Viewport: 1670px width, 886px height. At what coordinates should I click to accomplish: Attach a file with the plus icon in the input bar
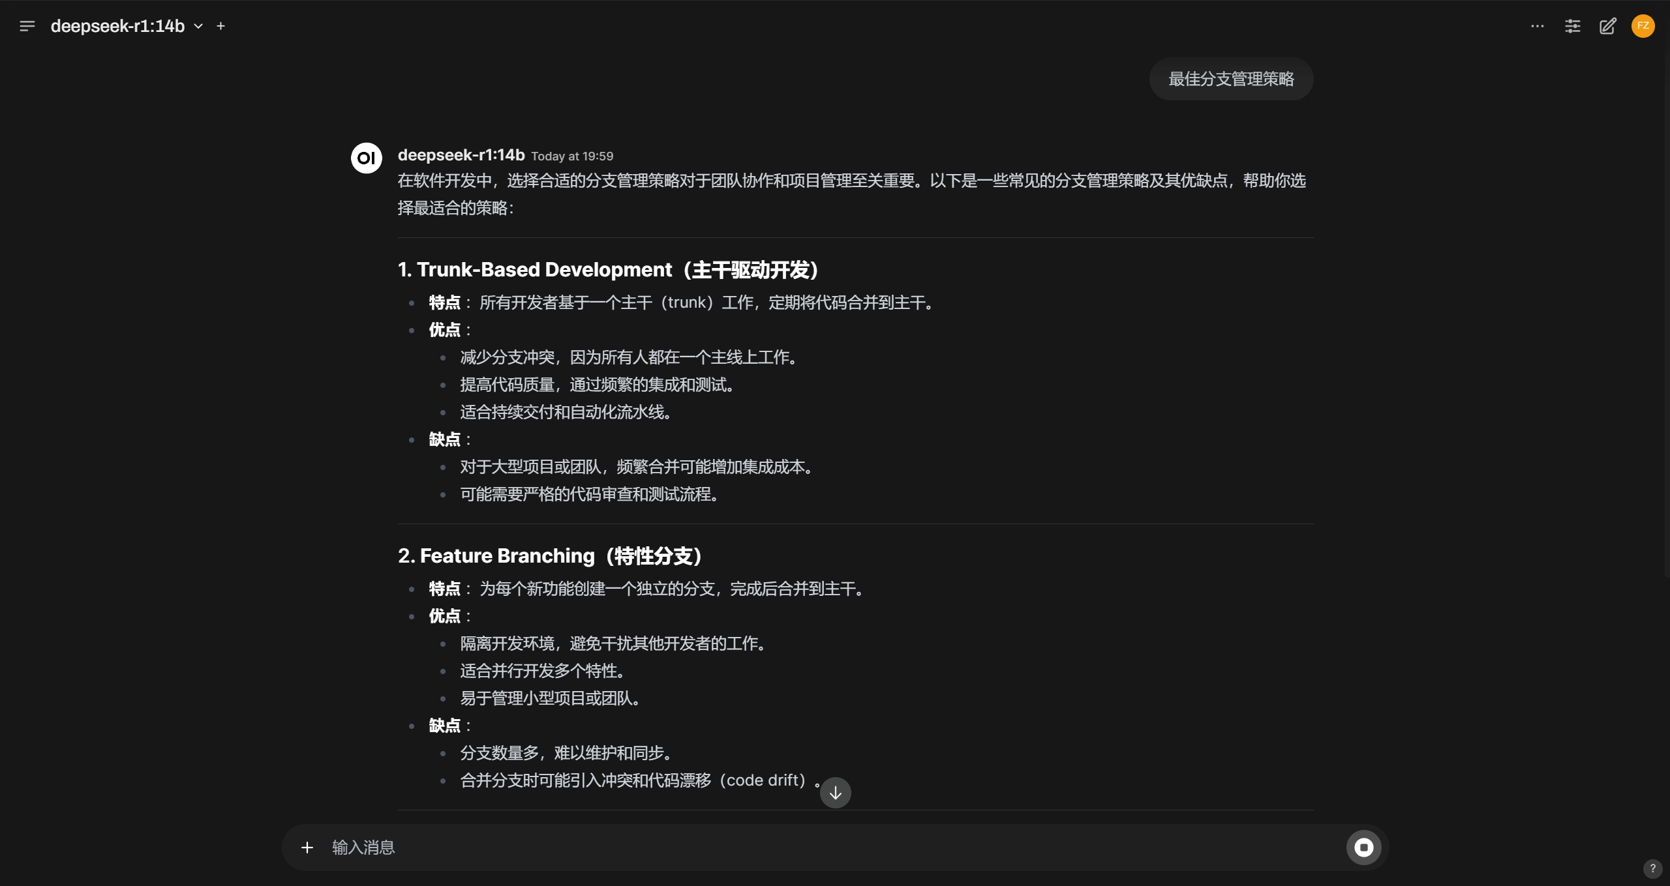coord(307,847)
